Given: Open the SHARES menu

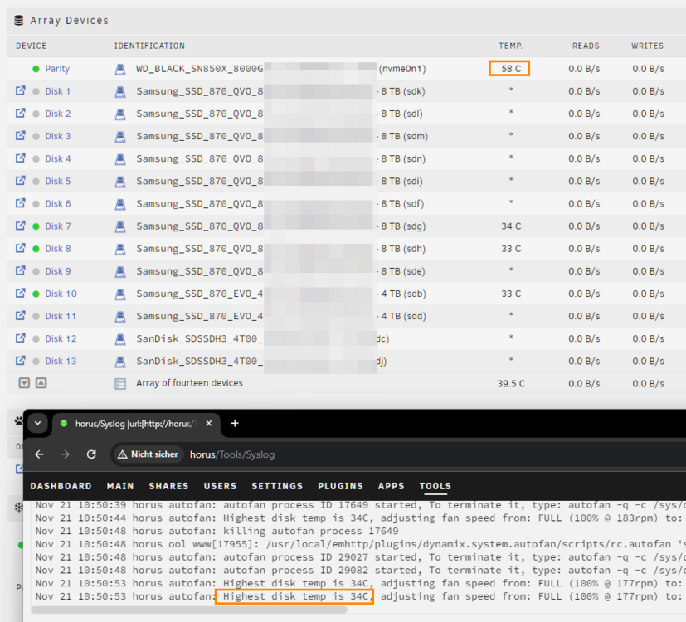Looking at the screenshot, I should 168,486.
